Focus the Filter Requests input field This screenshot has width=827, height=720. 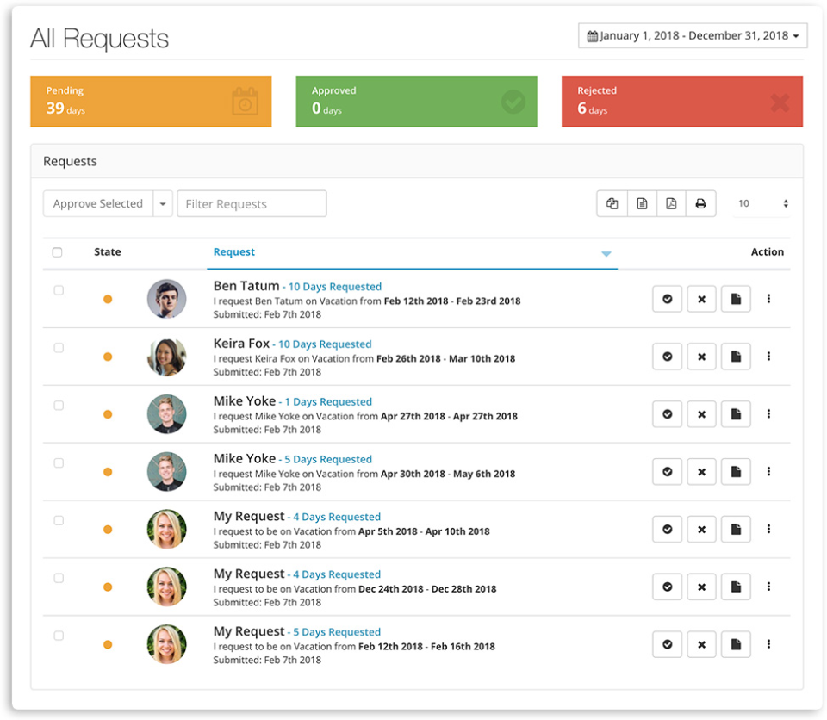[x=252, y=203]
